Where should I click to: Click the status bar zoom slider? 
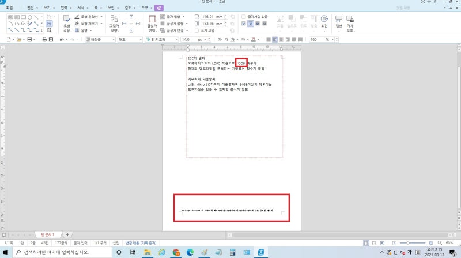point(413,243)
